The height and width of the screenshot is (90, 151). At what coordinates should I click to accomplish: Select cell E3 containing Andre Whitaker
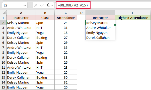[100, 28]
